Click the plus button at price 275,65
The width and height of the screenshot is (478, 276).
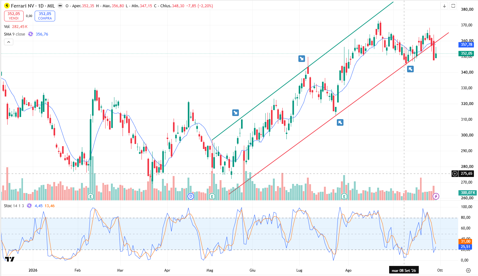tap(455, 174)
